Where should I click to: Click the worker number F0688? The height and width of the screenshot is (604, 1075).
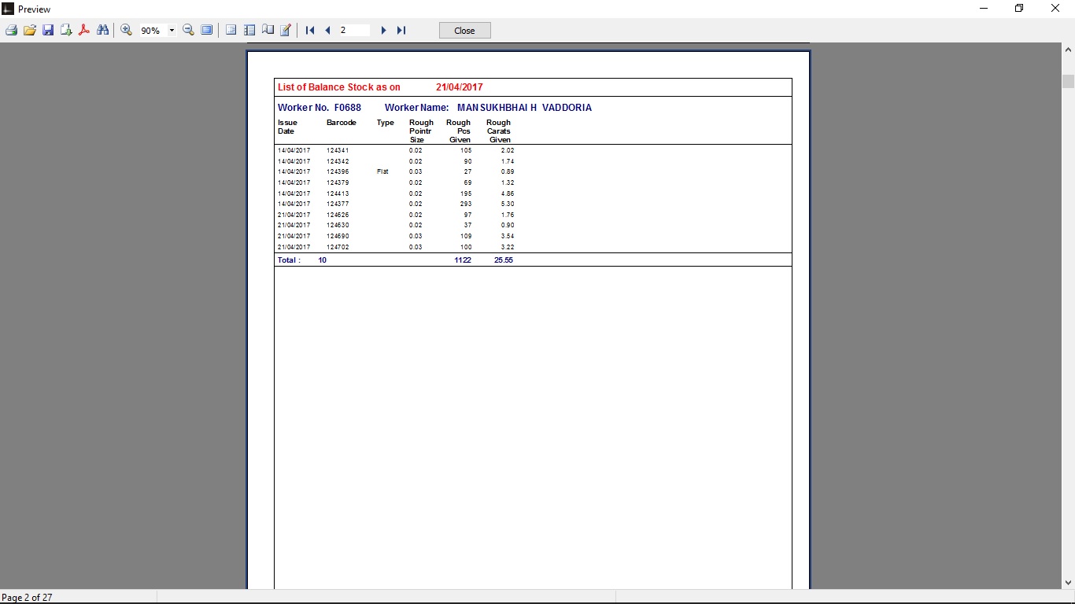348,108
